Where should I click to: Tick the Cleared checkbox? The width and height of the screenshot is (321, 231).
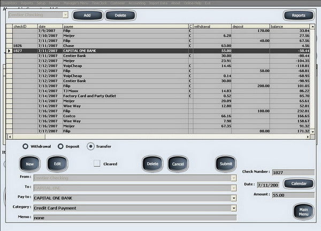tap(97, 164)
